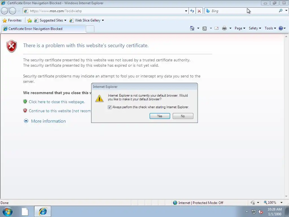Open the Tools menu
This screenshot has width=289, height=217.
coord(270,28)
